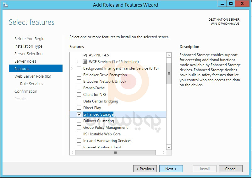Select the IIS Hostable Web Core label
252x178 pixels.
[x=102, y=134]
